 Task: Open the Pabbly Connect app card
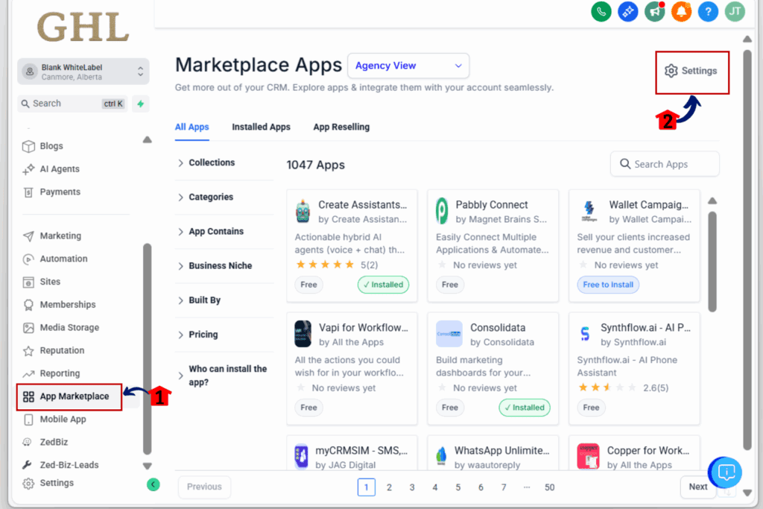pos(493,246)
